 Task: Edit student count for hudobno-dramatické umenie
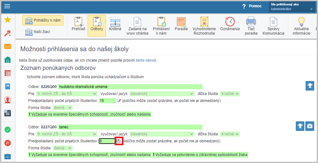point(119,100)
